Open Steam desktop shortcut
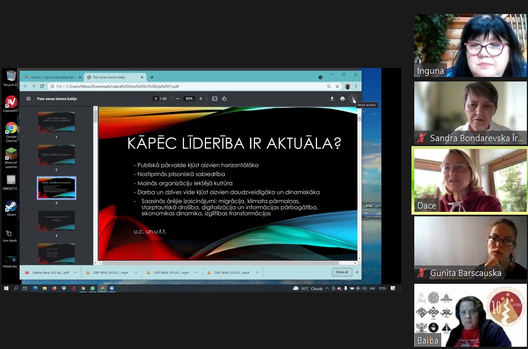528x349 pixels. tap(11, 209)
